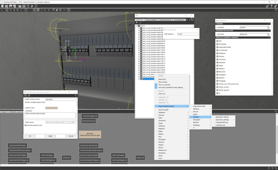The width and height of the screenshot is (278, 170).
Task: Click the undo arrow icon
Action: (26, 10)
